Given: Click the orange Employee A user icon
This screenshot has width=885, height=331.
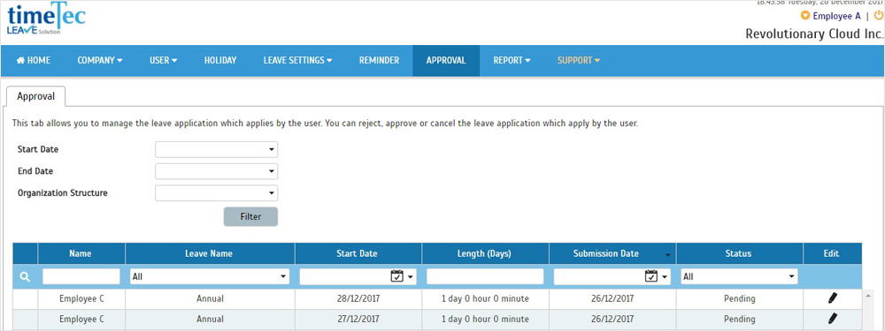Looking at the screenshot, I should (805, 16).
